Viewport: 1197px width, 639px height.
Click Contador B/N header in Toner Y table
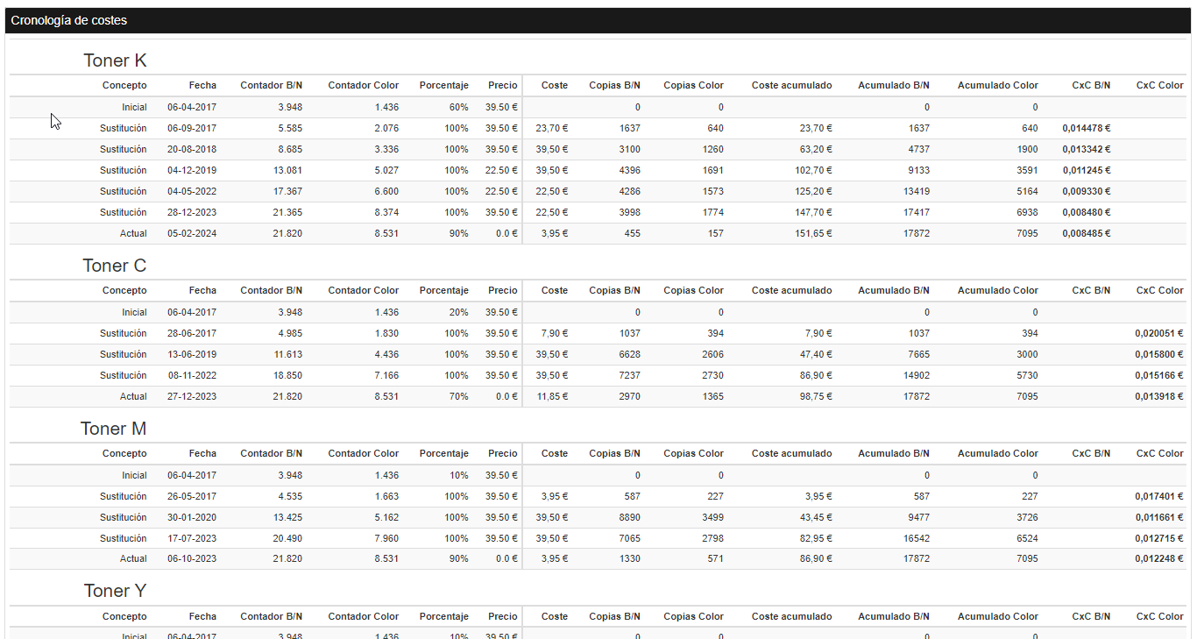[x=271, y=616]
